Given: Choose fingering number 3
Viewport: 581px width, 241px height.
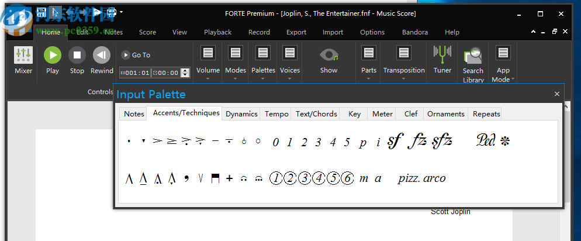Looking at the screenshot, I should click(x=319, y=142).
